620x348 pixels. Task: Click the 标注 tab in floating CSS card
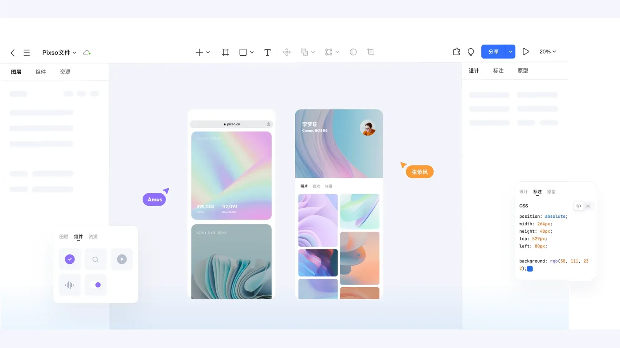pos(537,192)
